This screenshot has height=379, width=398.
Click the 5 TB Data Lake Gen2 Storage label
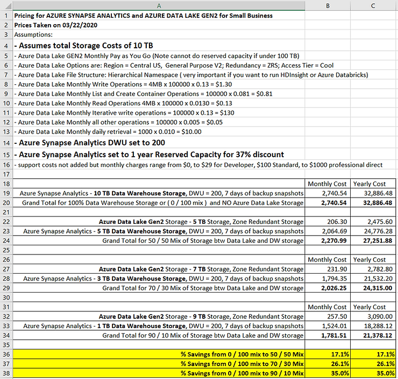pos(159,222)
